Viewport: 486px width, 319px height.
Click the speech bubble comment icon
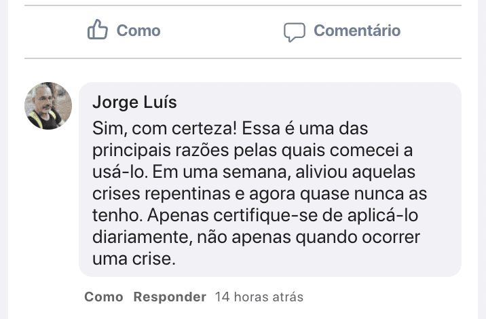click(294, 31)
